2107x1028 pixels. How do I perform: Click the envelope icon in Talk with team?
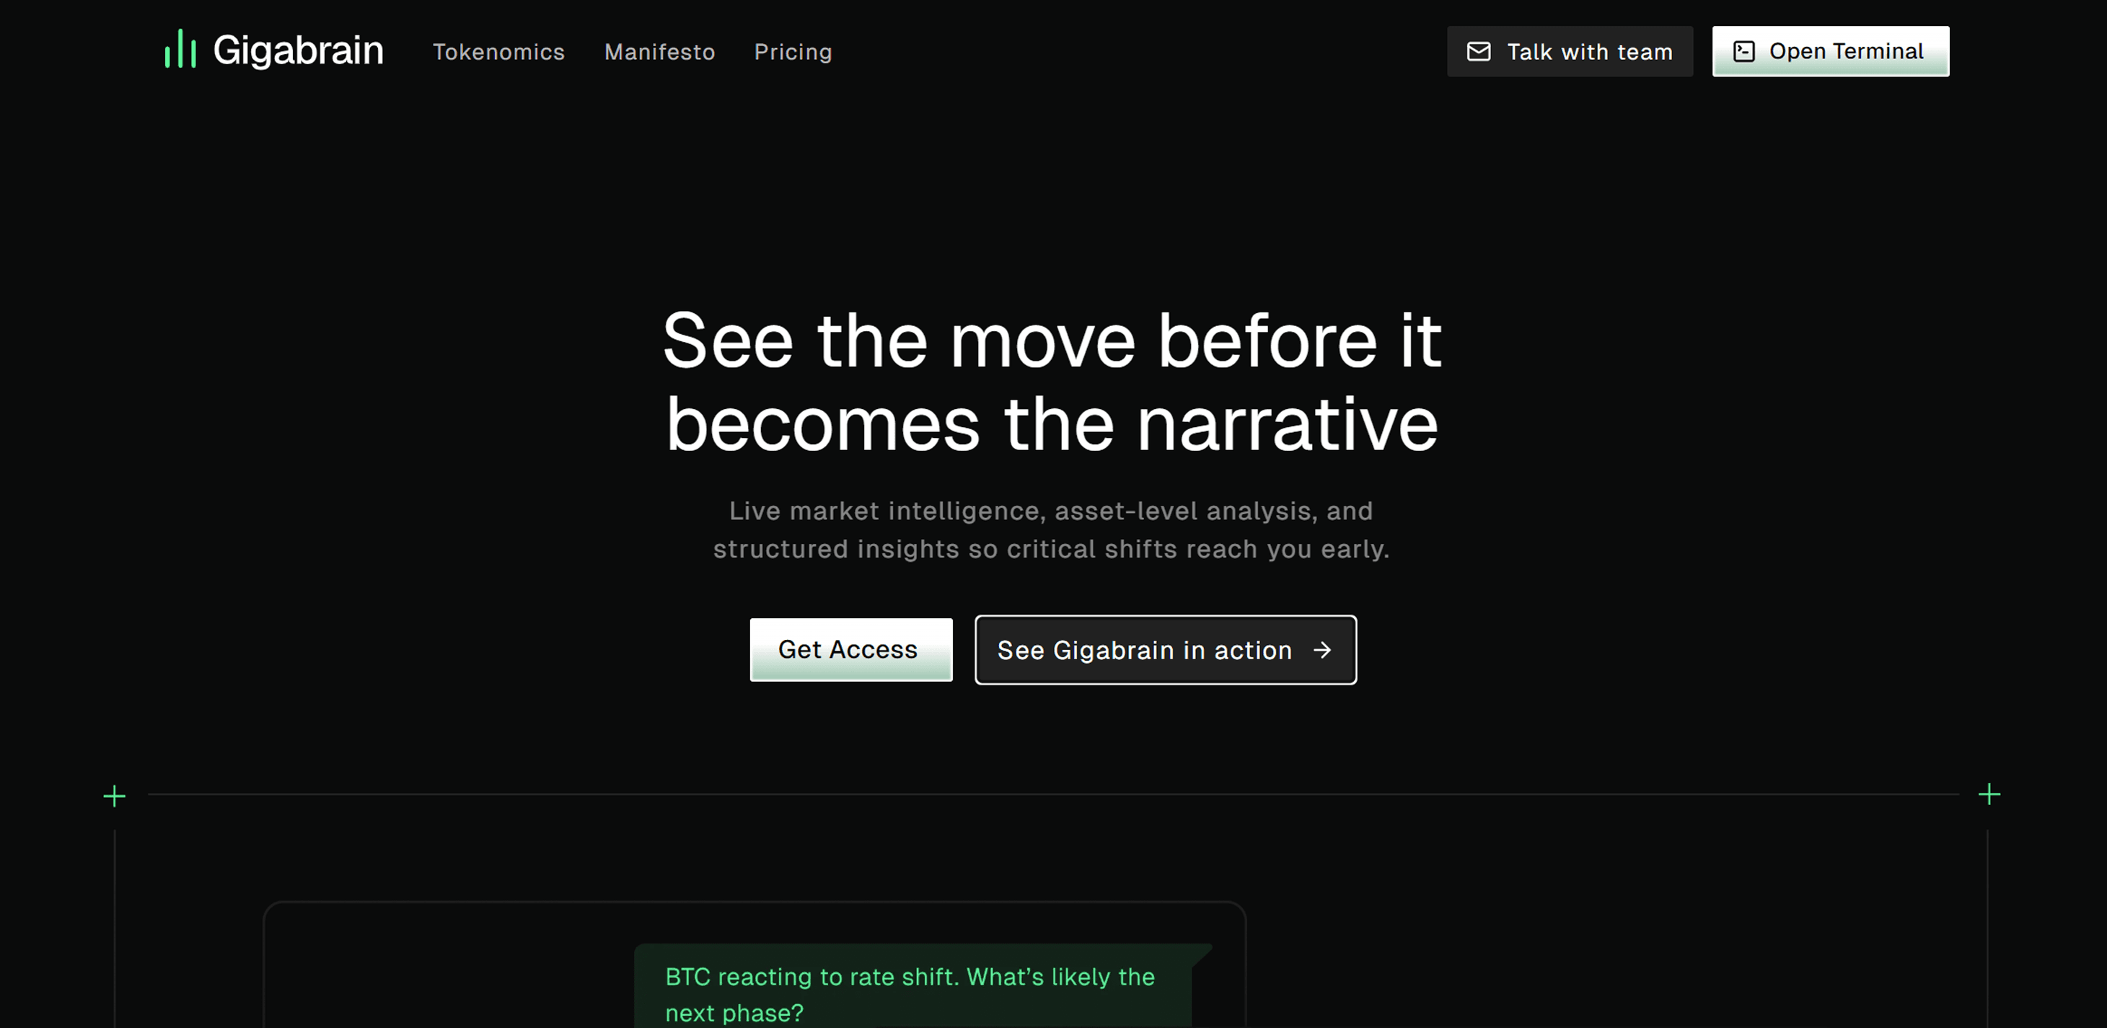[1478, 53]
